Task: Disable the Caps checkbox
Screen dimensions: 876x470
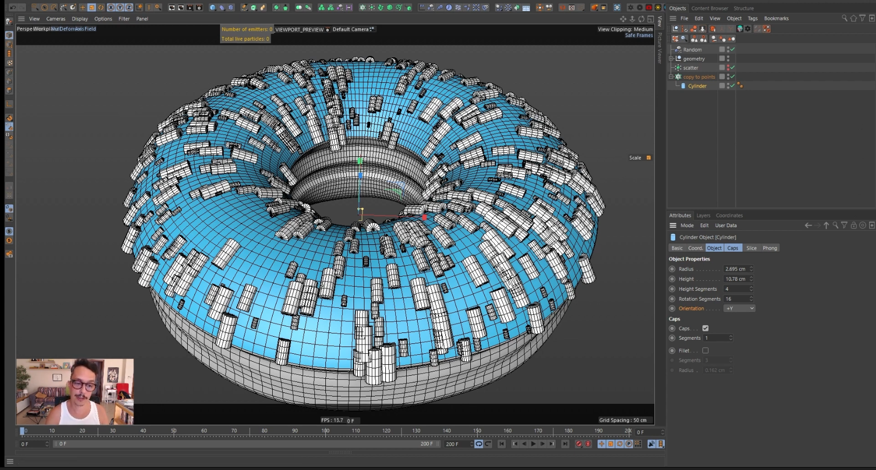Action: (x=705, y=328)
